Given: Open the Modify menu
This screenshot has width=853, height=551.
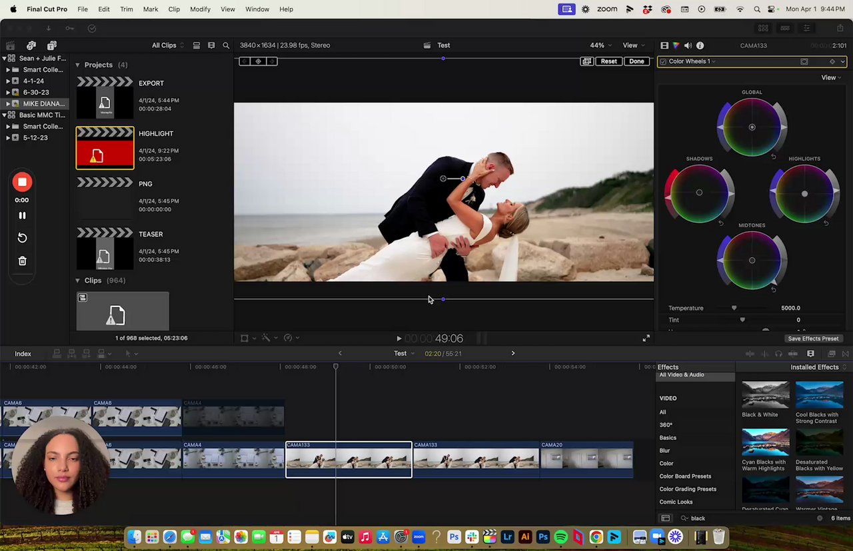Looking at the screenshot, I should coord(200,9).
